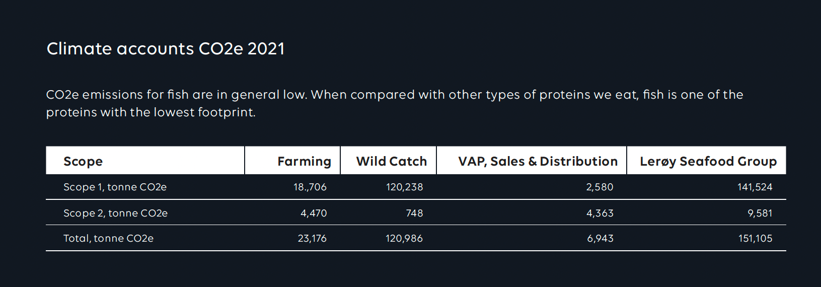Select the Wild Catch Scope 2 value 748

(x=414, y=213)
